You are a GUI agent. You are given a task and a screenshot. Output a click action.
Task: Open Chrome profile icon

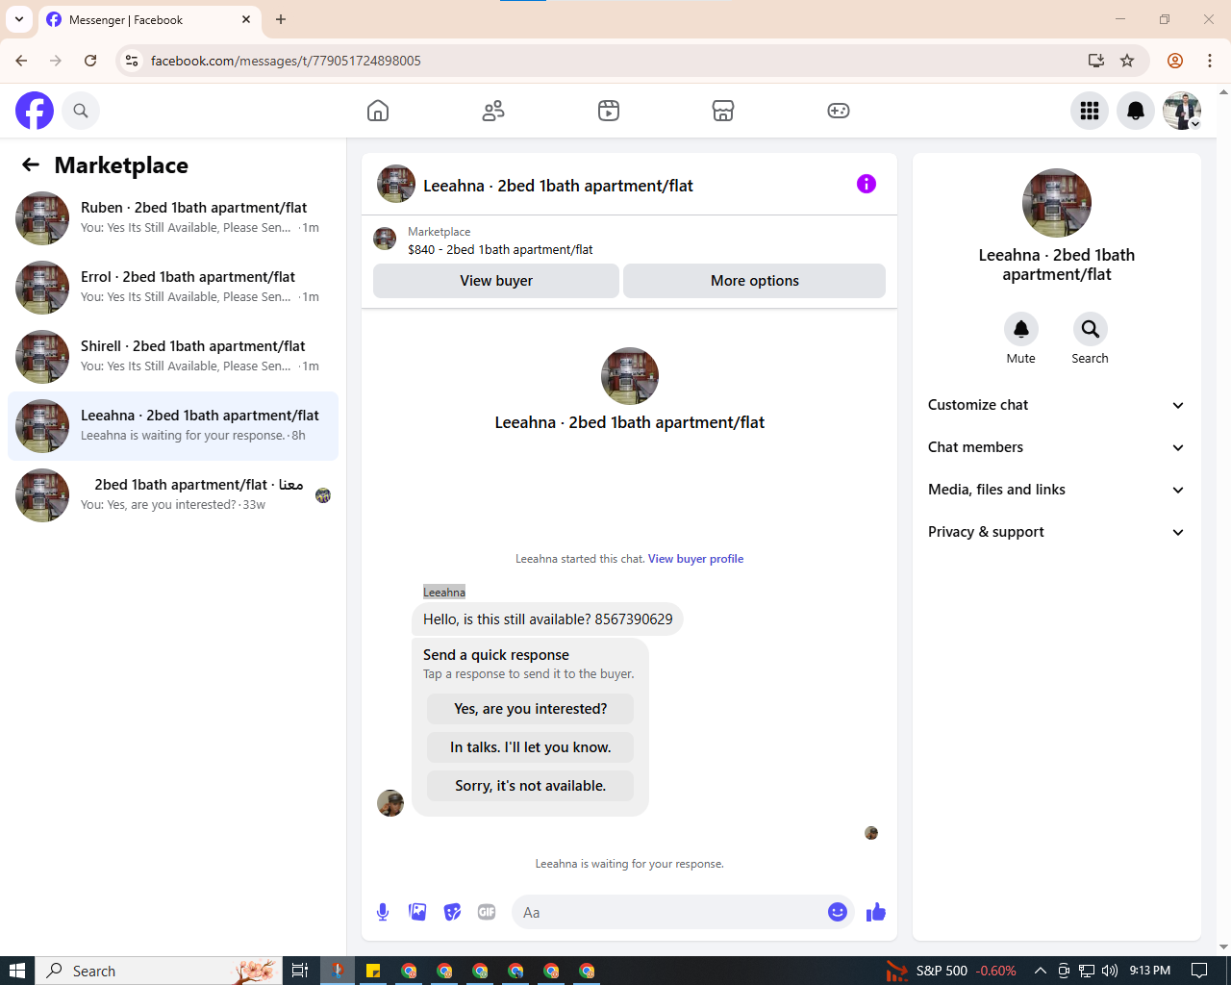click(x=1175, y=61)
